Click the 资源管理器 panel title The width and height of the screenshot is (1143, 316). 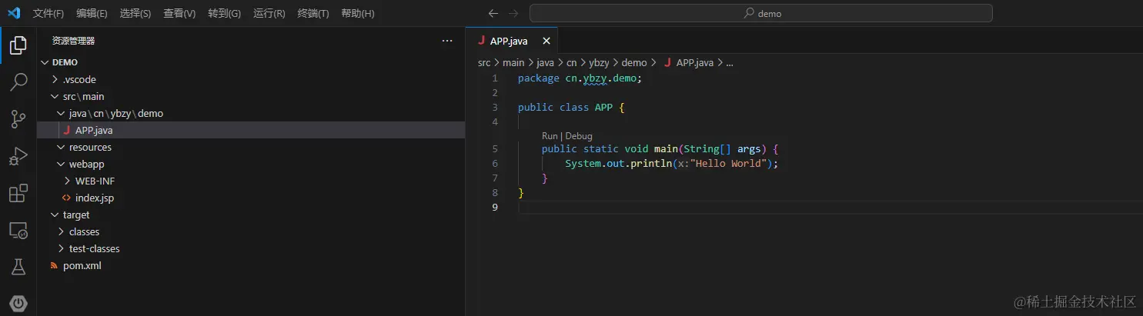[74, 41]
